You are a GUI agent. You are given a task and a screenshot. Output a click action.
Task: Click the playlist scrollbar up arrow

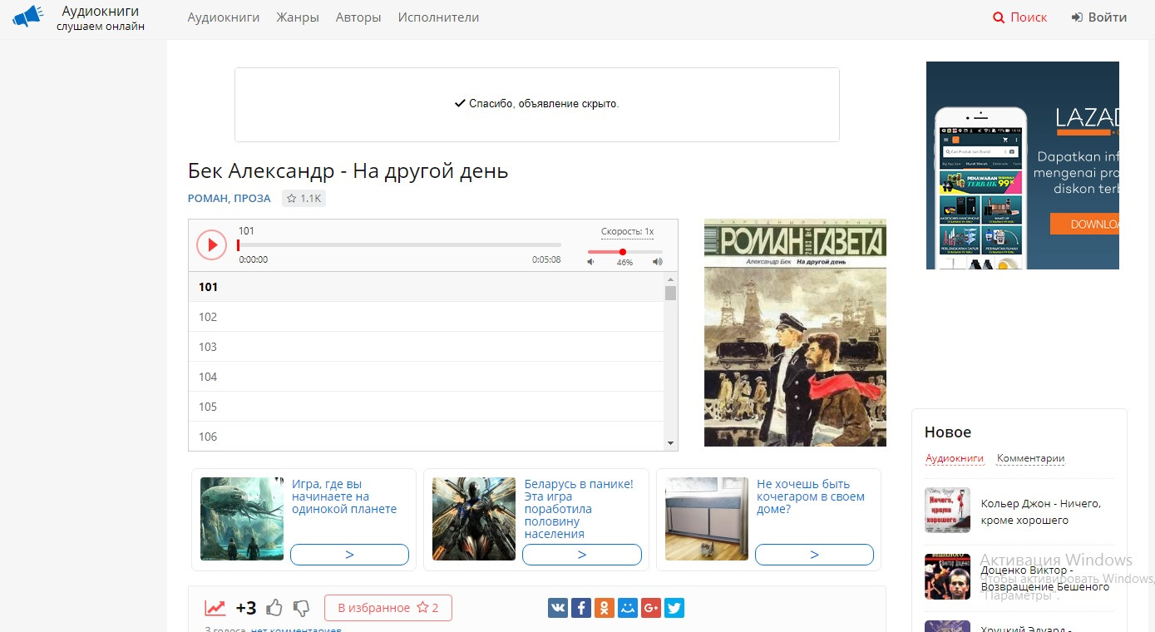670,279
